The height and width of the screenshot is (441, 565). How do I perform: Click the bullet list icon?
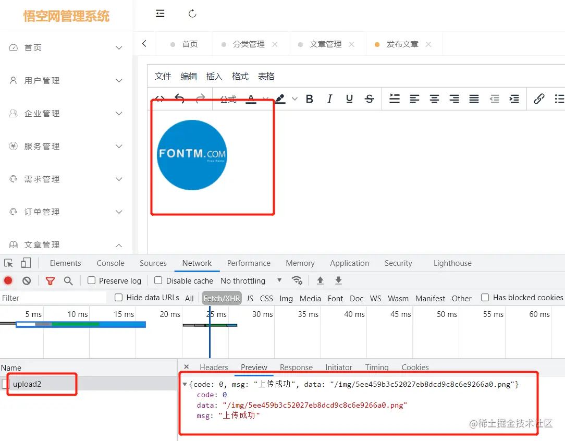pyautogui.click(x=560, y=99)
